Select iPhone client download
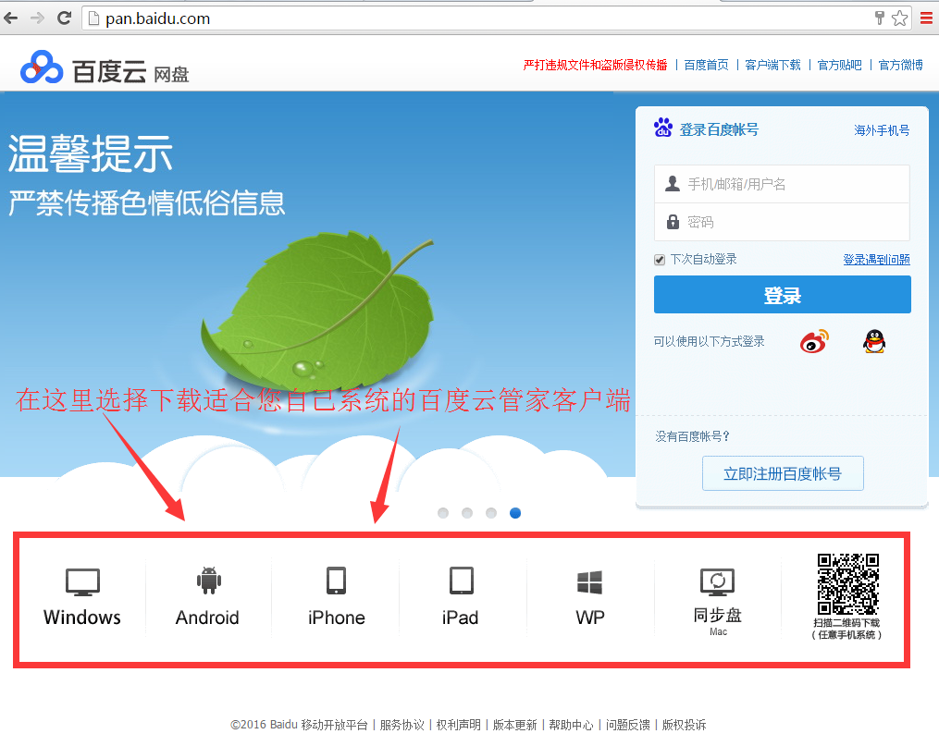Screen dimensions: 939x746 [336, 597]
